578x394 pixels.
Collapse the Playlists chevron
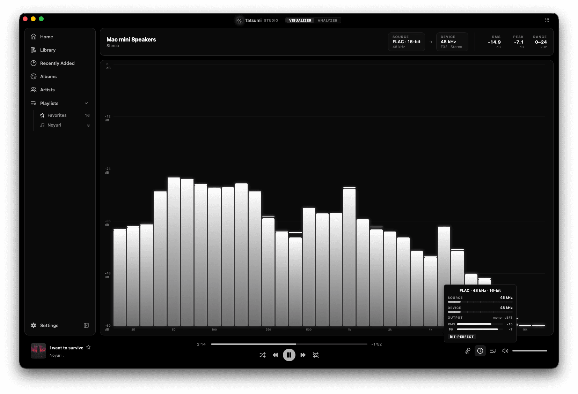[86, 103]
